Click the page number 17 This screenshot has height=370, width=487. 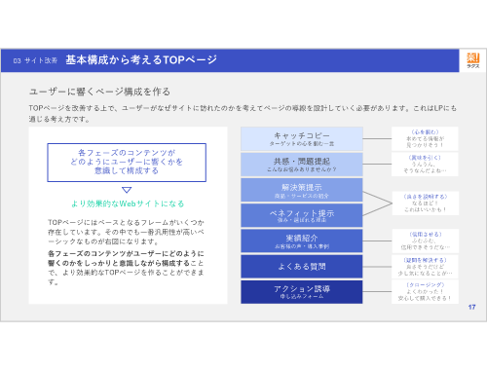click(x=471, y=307)
